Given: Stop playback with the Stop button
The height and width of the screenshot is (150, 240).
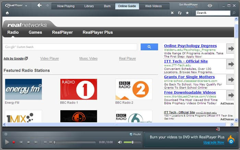Looking at the screenshot, I should tap(28, 142).
